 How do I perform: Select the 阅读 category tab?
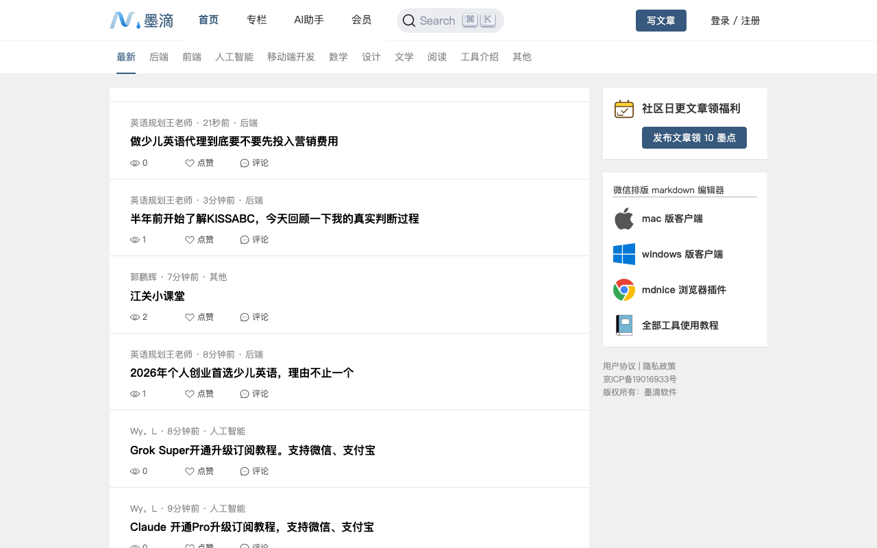[x=437, y=57]
